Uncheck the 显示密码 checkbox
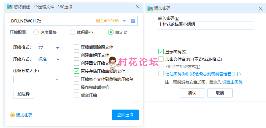 pyautogui.click(x=161, y=52)
